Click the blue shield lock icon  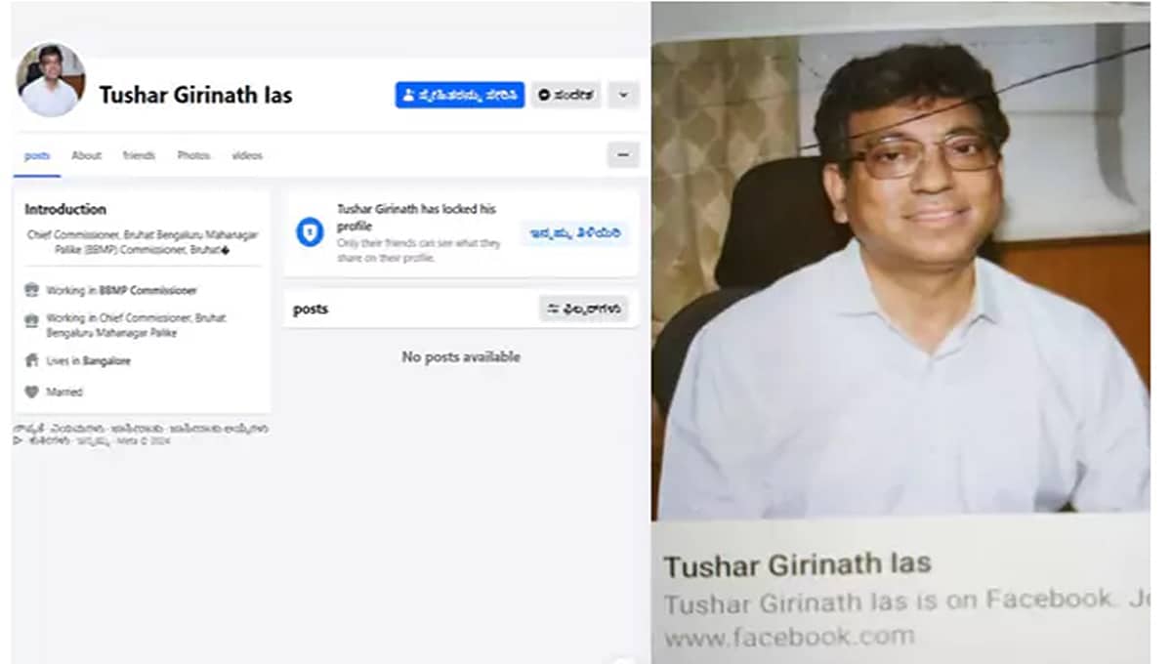click(310, 232)
